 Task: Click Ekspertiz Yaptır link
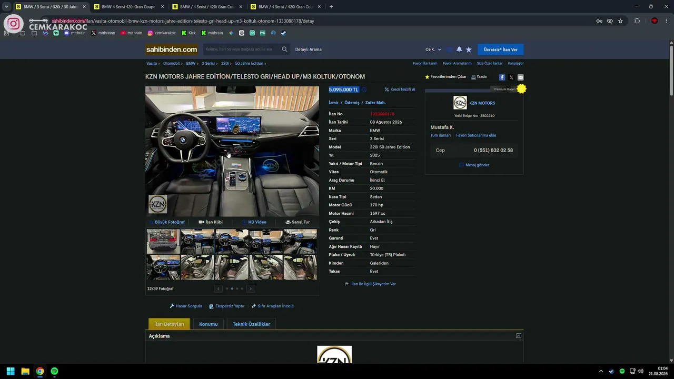227,306
